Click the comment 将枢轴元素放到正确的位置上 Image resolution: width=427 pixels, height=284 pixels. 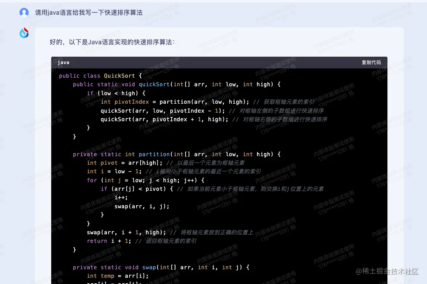click(212, 232)
